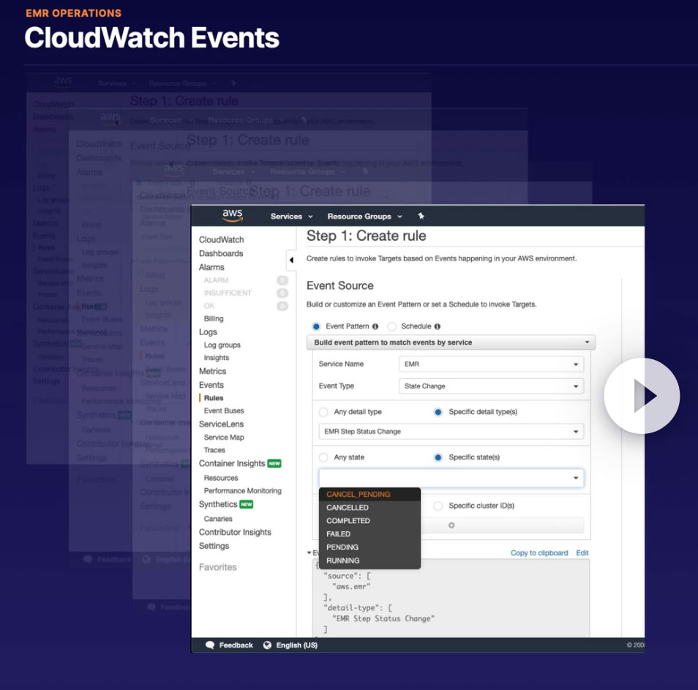This screenshot has height=690, width=698.
Task: Click the count badge next to ALARM
Action: coord(282,280)
